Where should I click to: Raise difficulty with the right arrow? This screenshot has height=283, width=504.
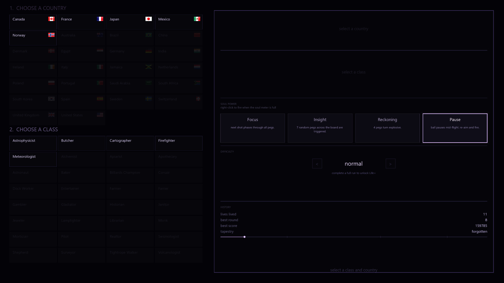click(x=391, y=164)
